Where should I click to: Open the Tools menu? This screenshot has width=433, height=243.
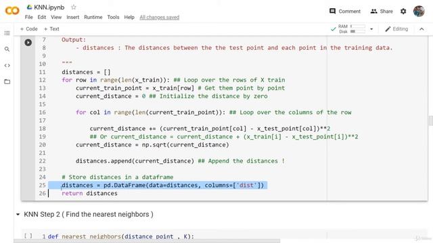(x=113, y=17)
